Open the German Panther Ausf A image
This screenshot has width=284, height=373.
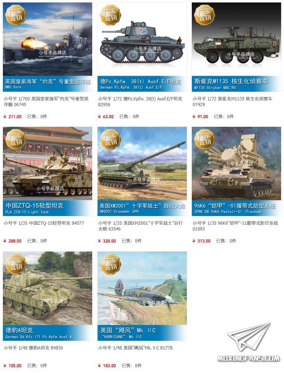pos(48,296)
